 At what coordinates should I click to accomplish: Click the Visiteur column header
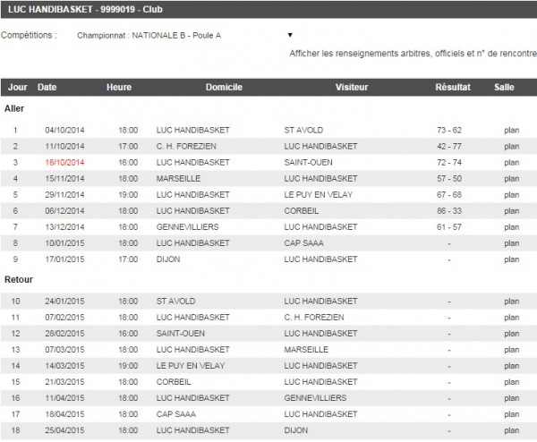click(x=352, y=87)
